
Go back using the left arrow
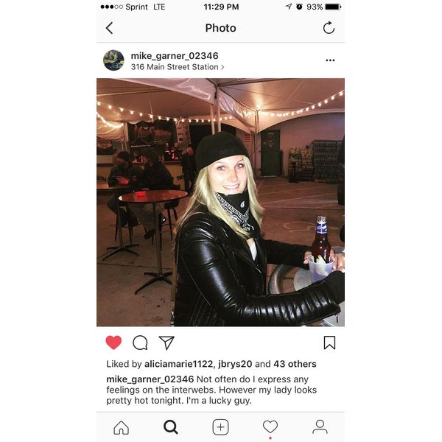109,28
